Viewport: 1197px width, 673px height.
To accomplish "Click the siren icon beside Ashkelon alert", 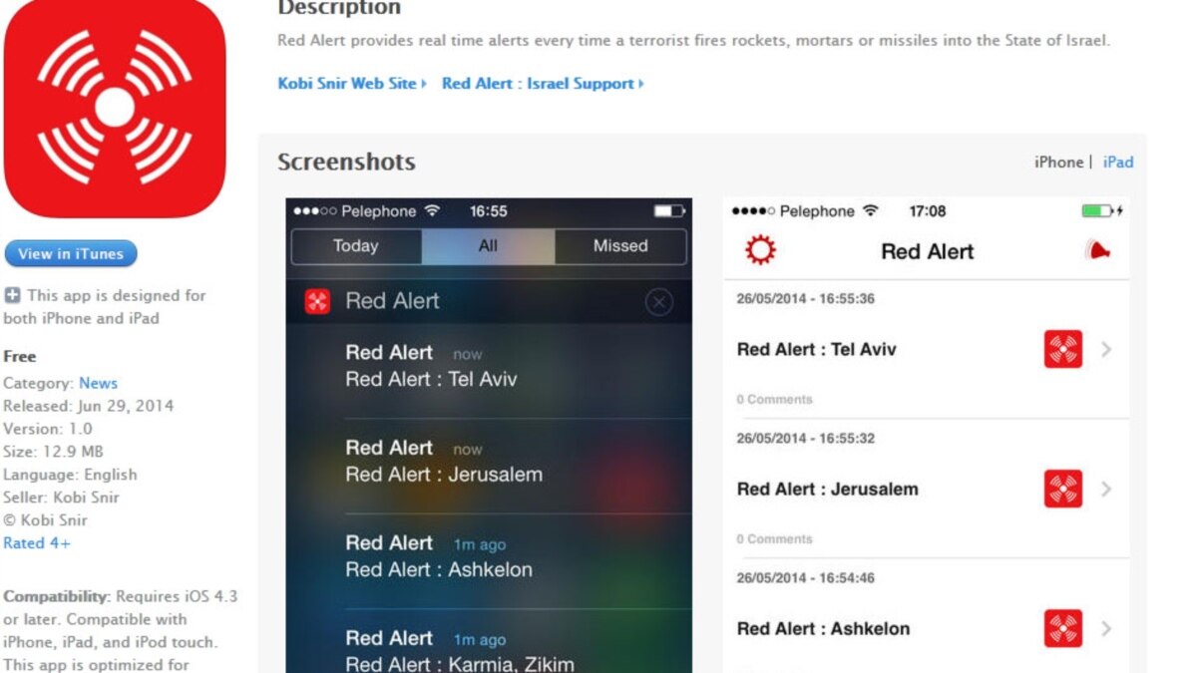I will point(1062,628).
